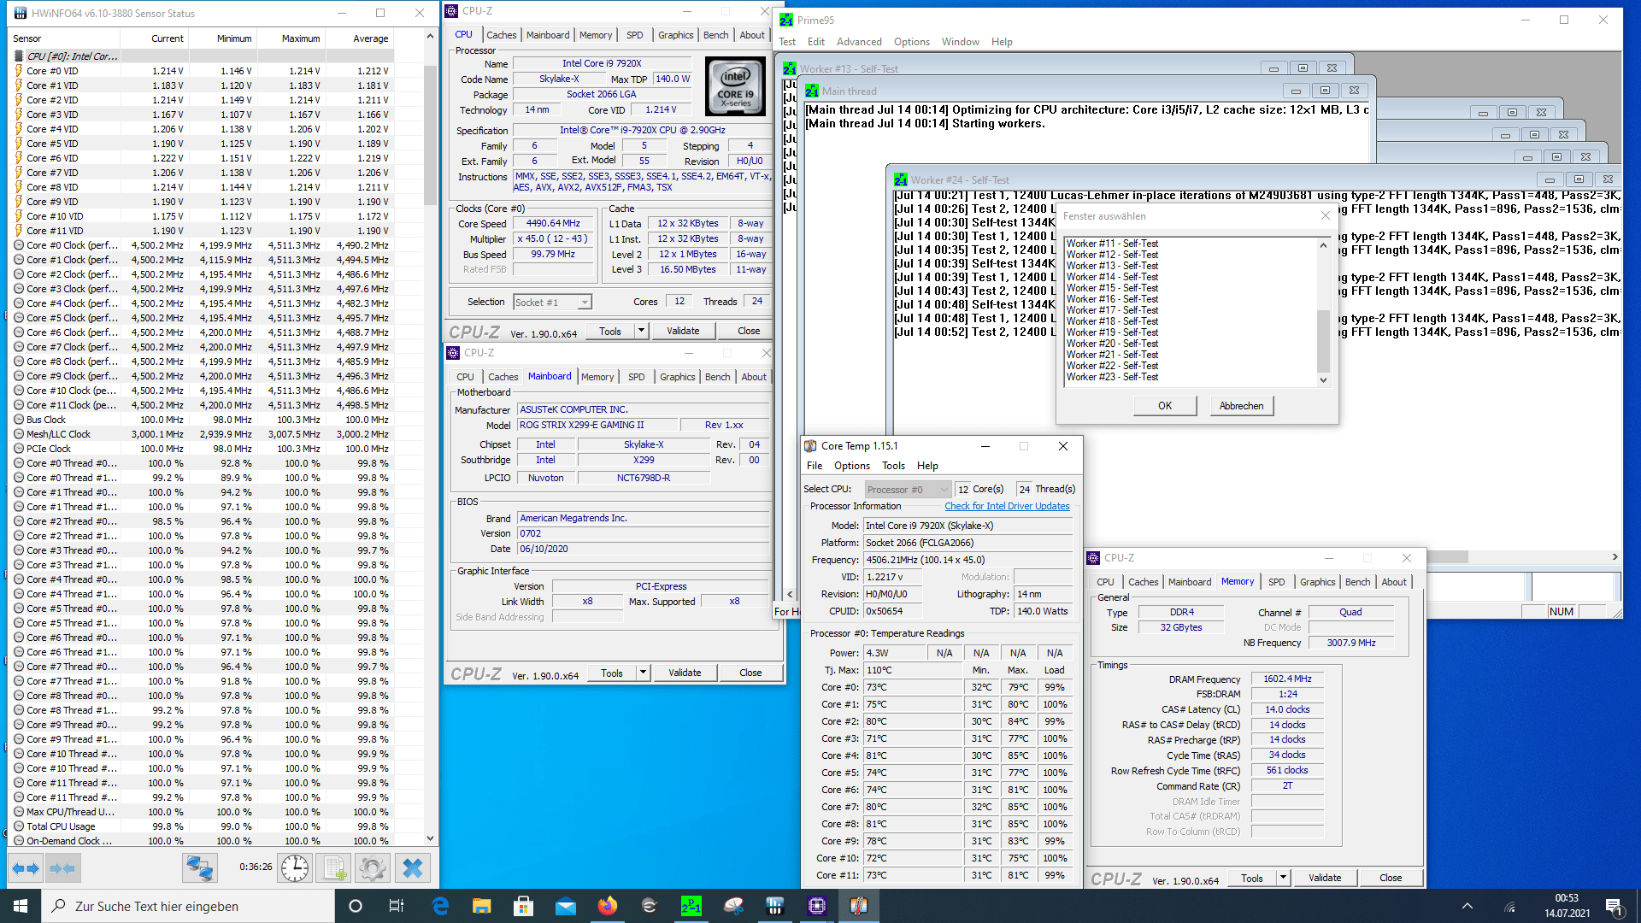
Task: Open the Advanced menu in Prime95
Action: 859,42
